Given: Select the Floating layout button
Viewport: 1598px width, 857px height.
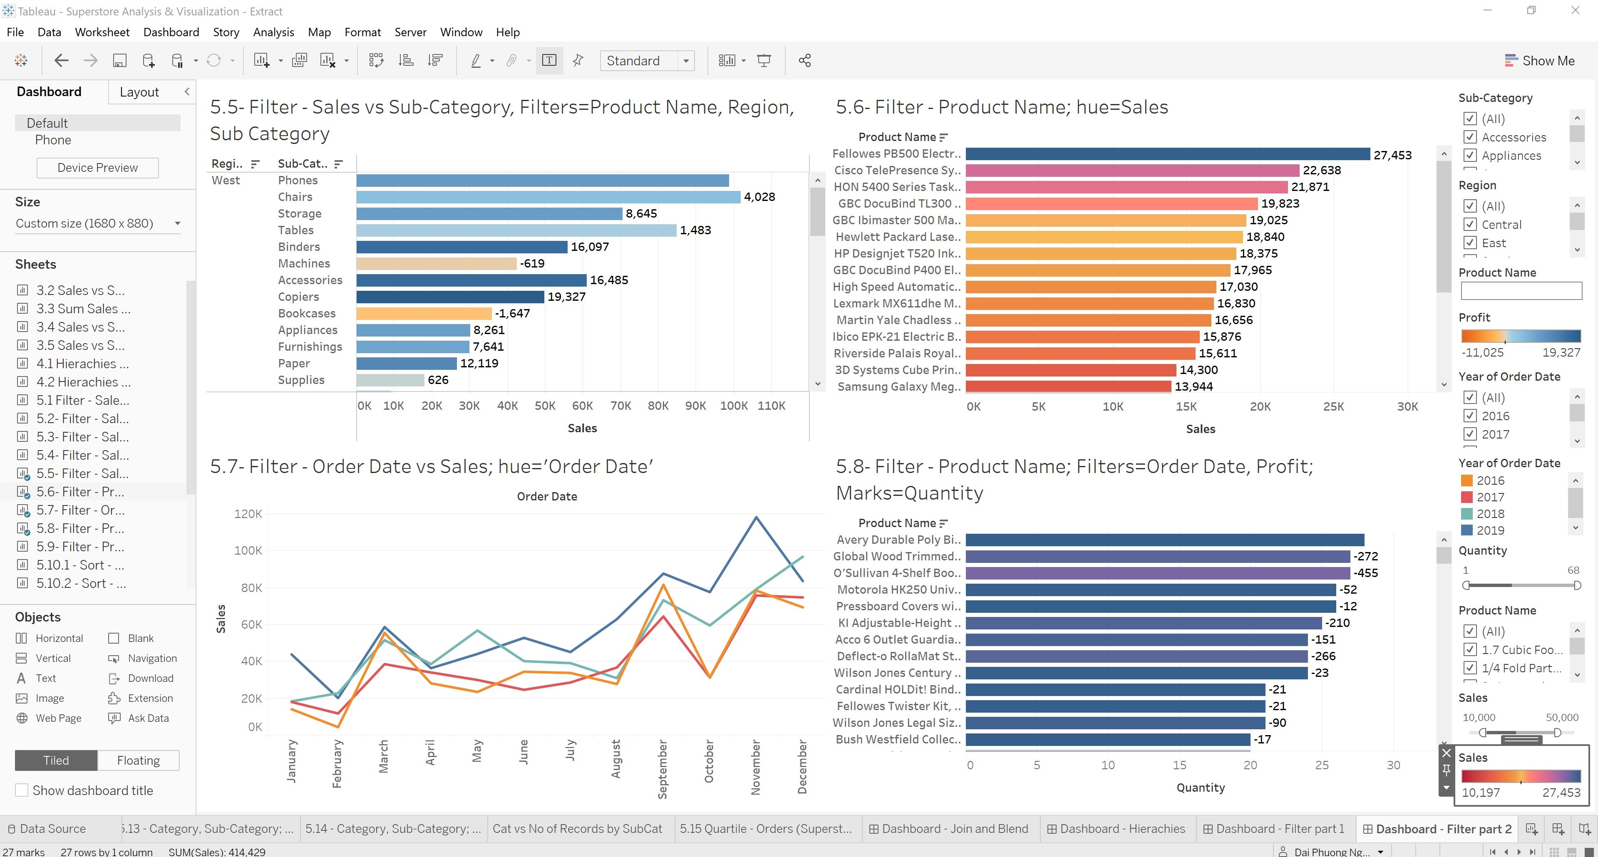Looking at the screenshot, I should pos(138,760).
